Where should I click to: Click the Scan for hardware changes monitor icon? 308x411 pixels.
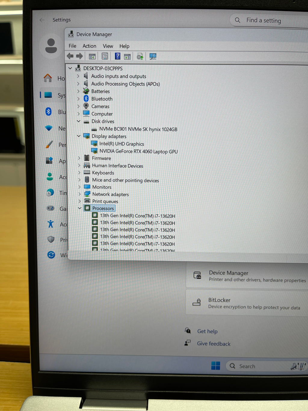tap(153, 56)
